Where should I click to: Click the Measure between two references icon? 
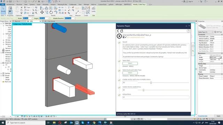(77, 12)
